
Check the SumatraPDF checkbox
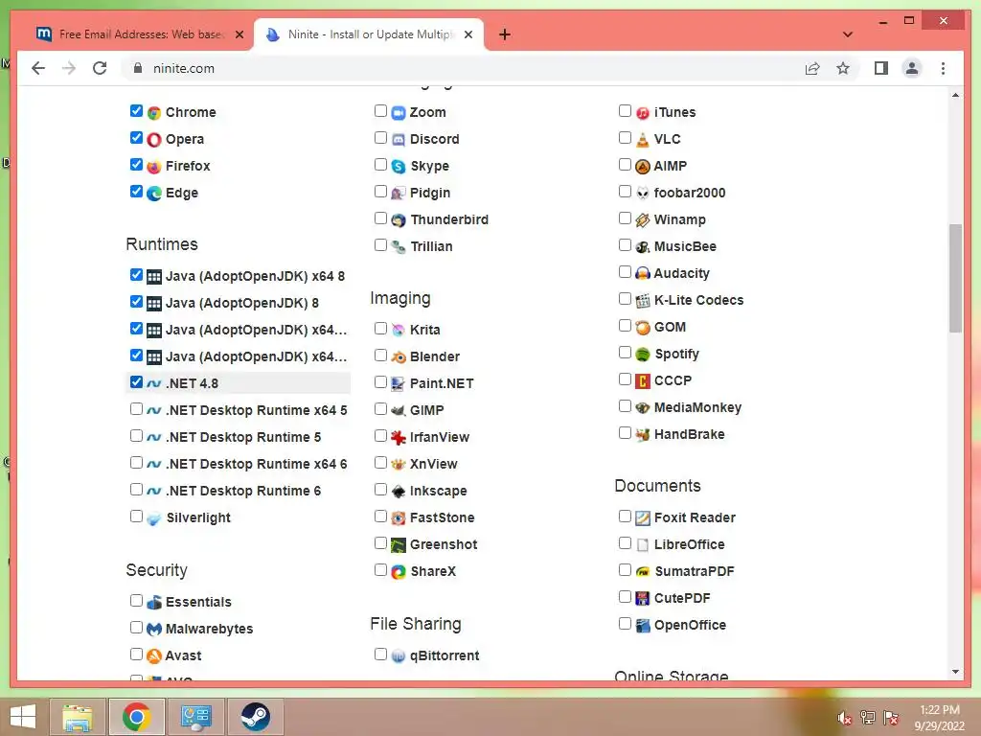pyautogui.click(x=625, y=569)
